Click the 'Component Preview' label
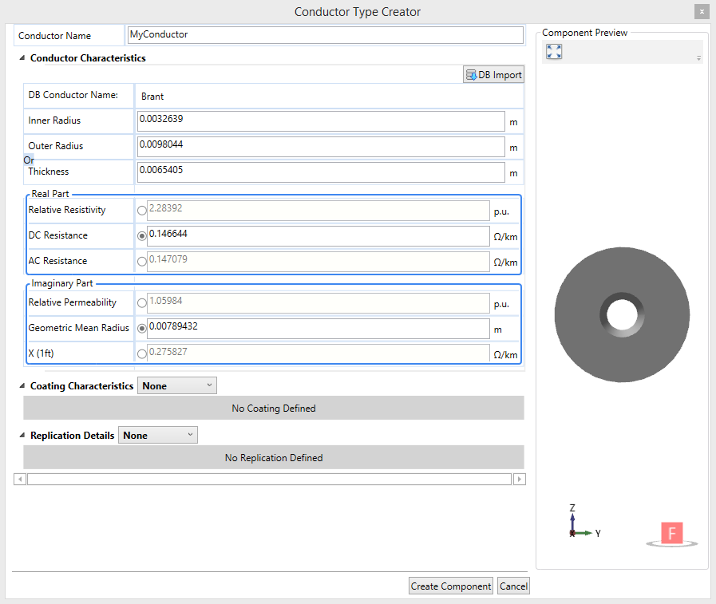Image resolution: width=716 pixels, height=604 pixels. click(584, 33)
